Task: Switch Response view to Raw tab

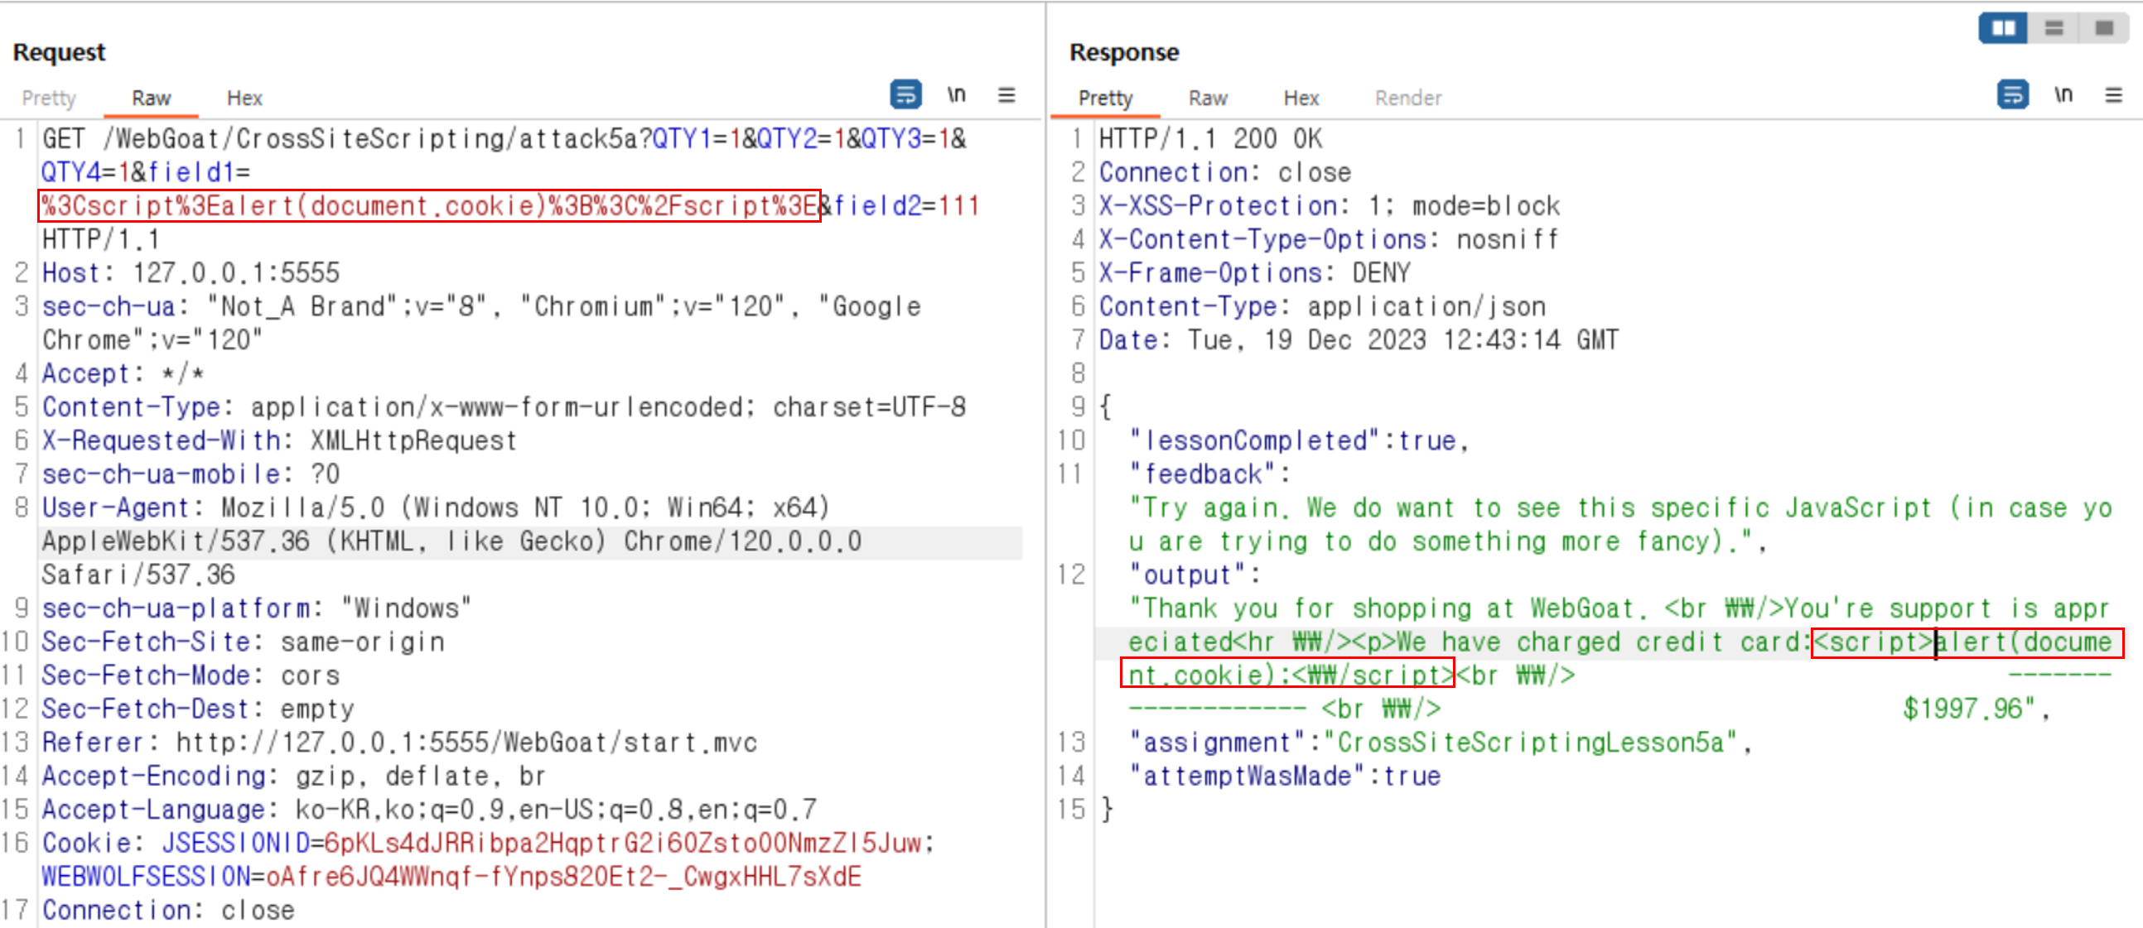Action: 1208,99
